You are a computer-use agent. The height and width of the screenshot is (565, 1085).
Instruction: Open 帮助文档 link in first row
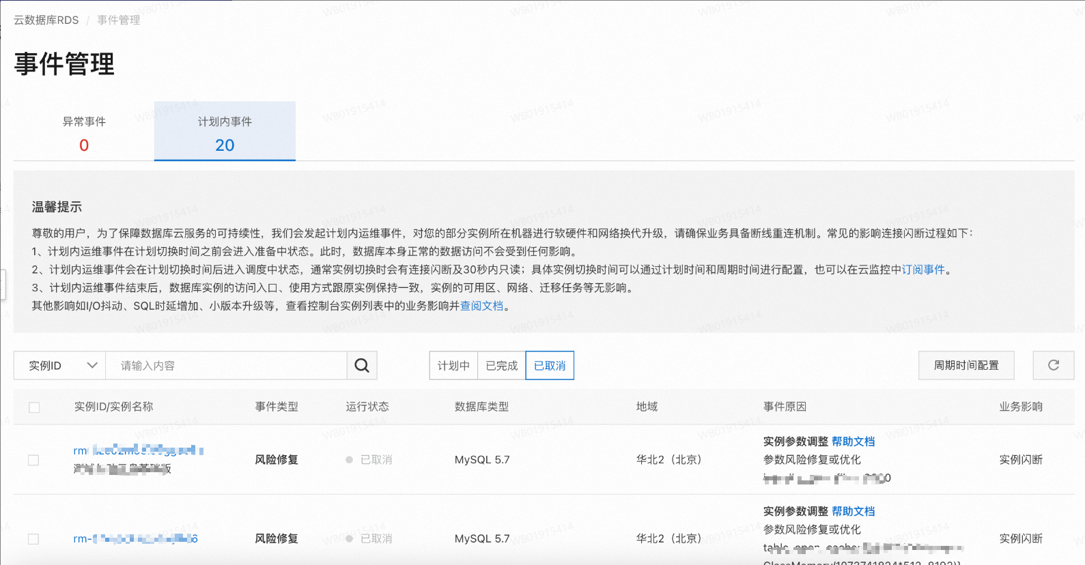(x=854, y=441)
